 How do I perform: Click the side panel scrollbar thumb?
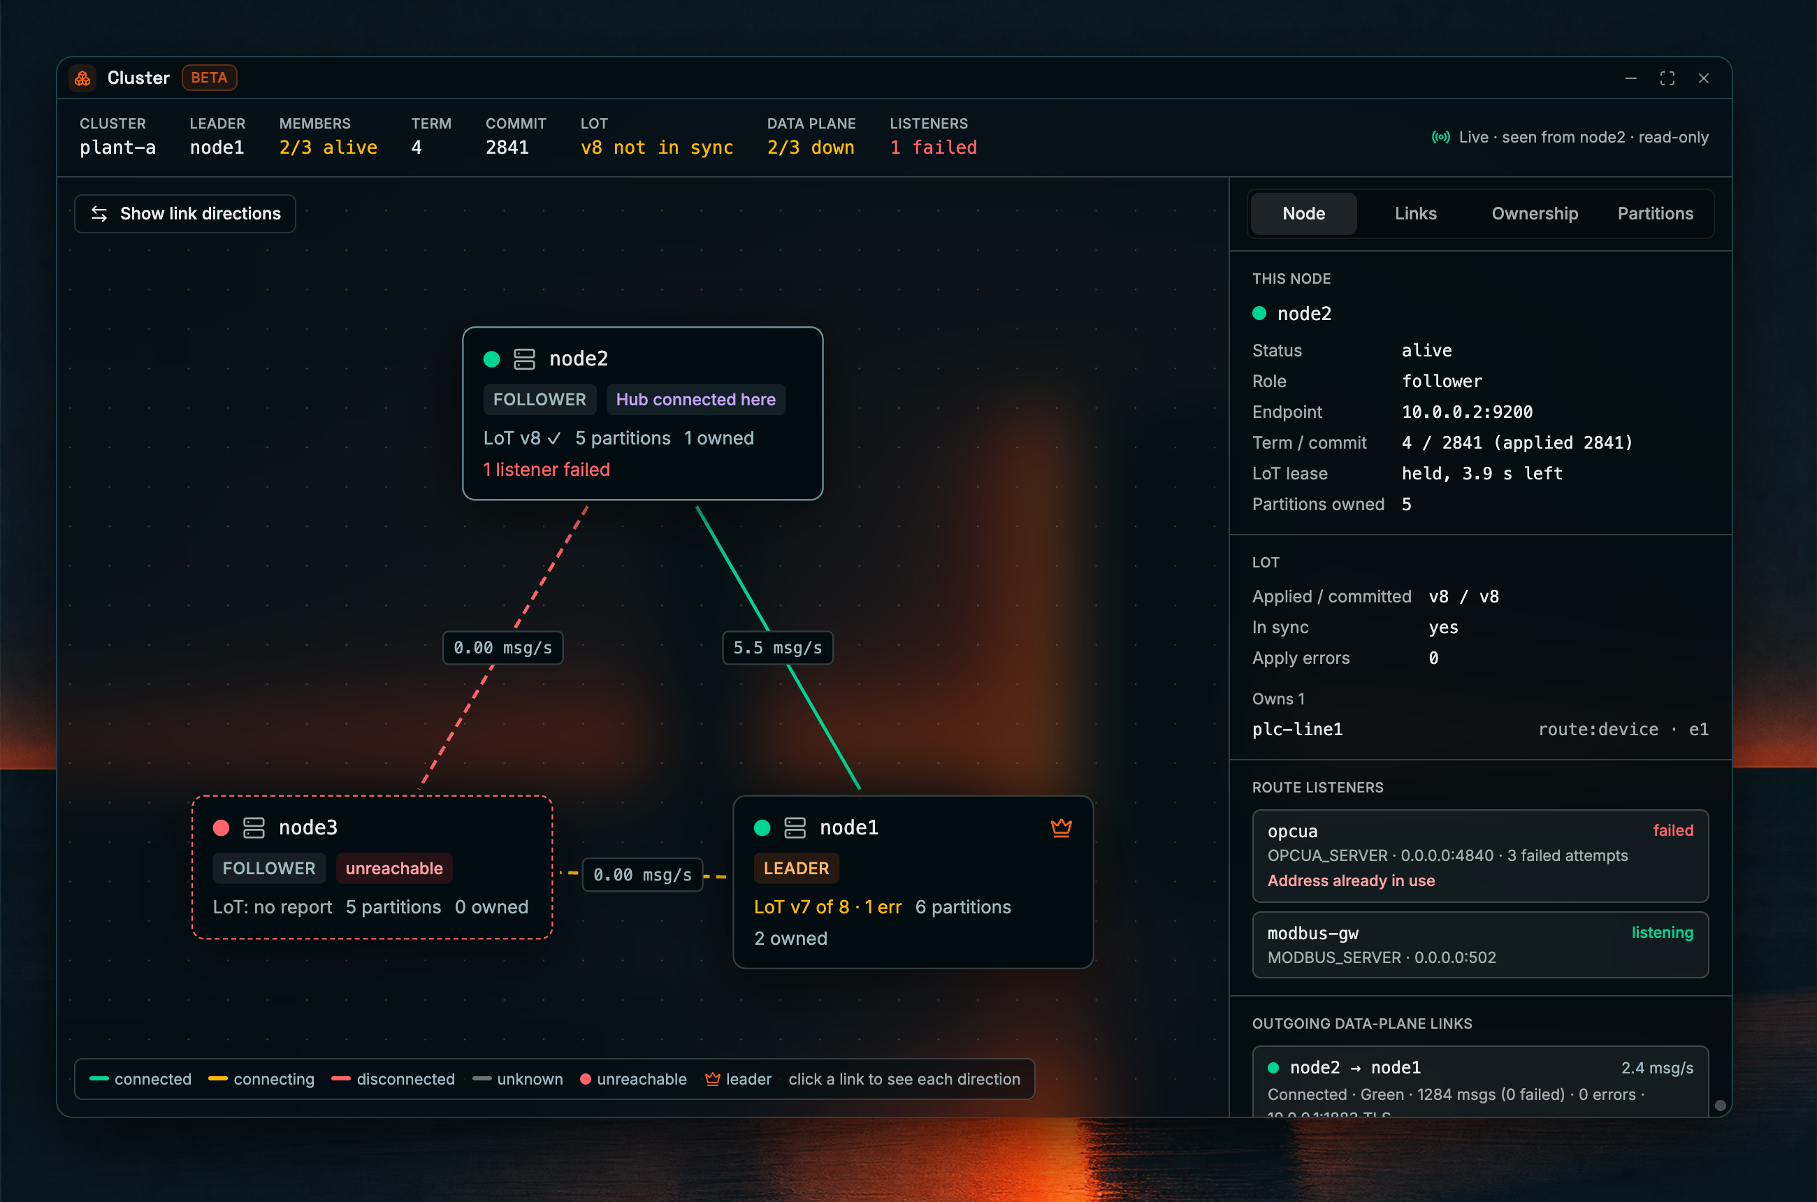tap(1721, 1106)
